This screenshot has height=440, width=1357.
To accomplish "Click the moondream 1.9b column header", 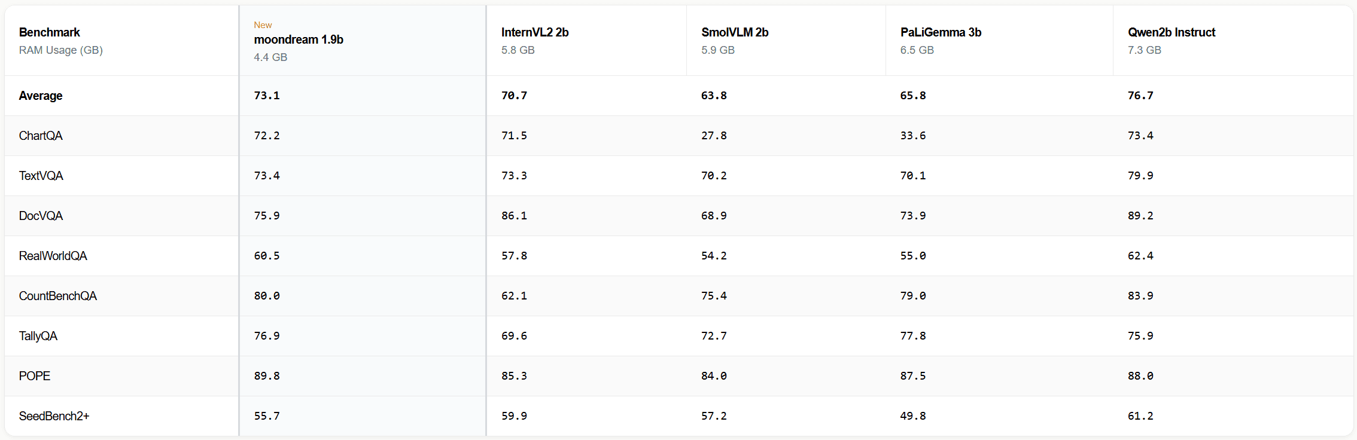I will [x=299, y=39].
